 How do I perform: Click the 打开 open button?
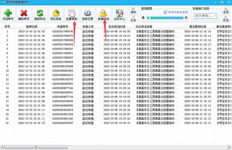pyautogui.click(x=133, y=19)
